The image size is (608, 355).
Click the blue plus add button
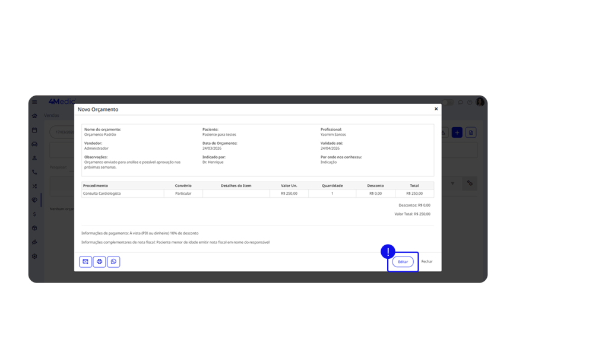pos(457,132)
